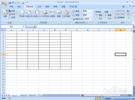The height and width of the screenshot is (100, 135).
Task: Toggle Headings Print (打印) checkbox
Action: [106, 19]
